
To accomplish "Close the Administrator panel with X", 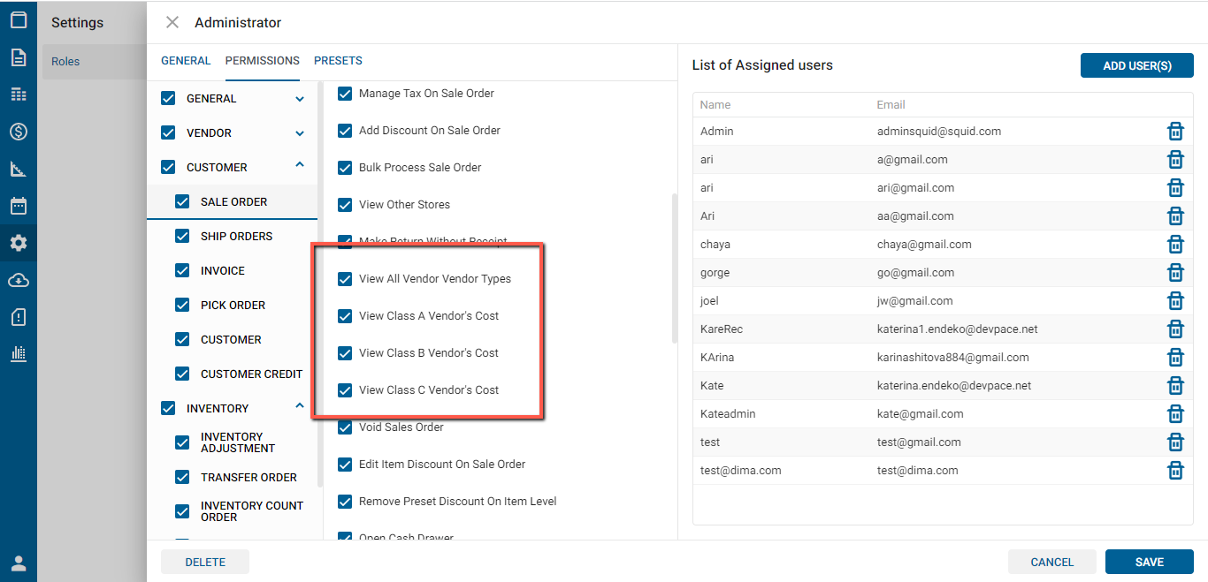I will point(172,22).
